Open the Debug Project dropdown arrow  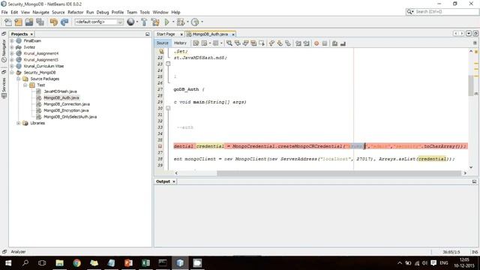point(187,22)
